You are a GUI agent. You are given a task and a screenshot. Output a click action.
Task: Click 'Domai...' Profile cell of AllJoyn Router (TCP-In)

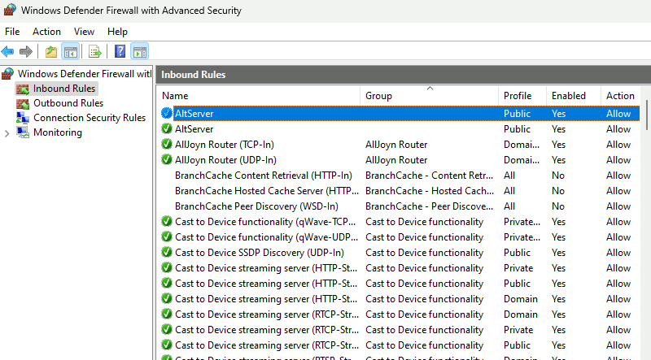(x=522, y=145)
